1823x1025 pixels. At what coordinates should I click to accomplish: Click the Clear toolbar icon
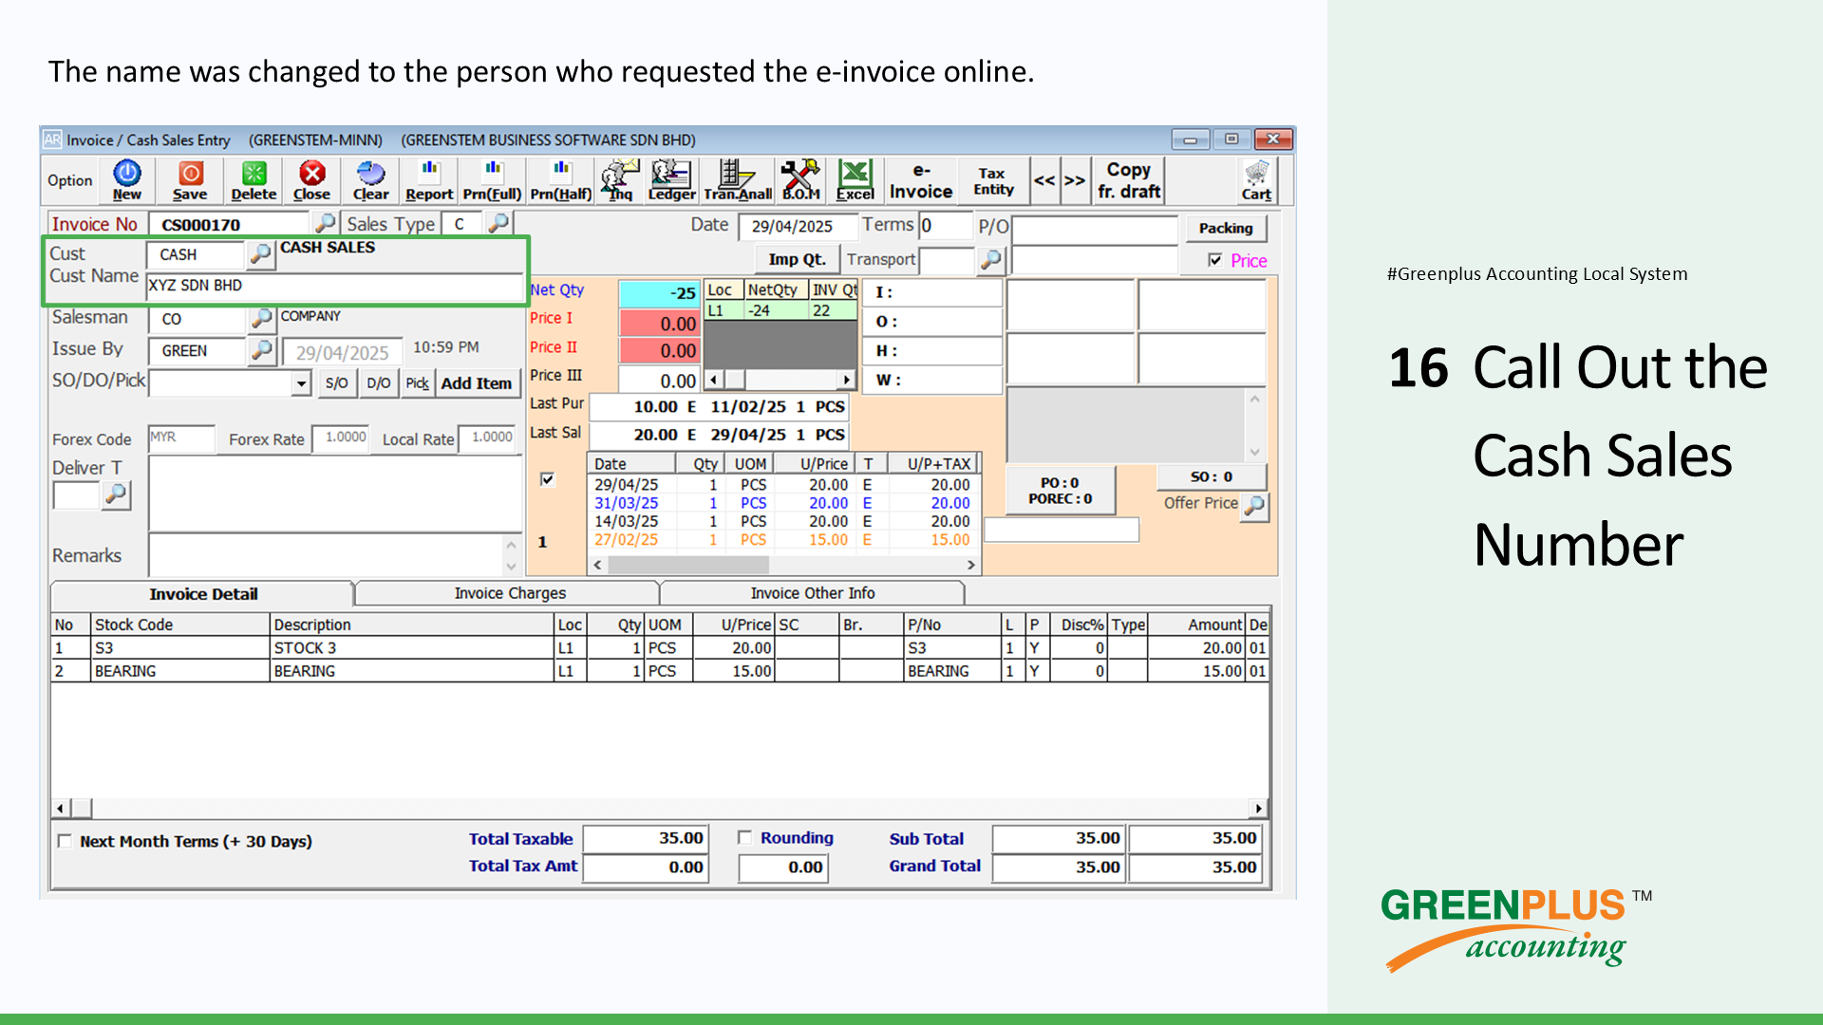point(370,180)
